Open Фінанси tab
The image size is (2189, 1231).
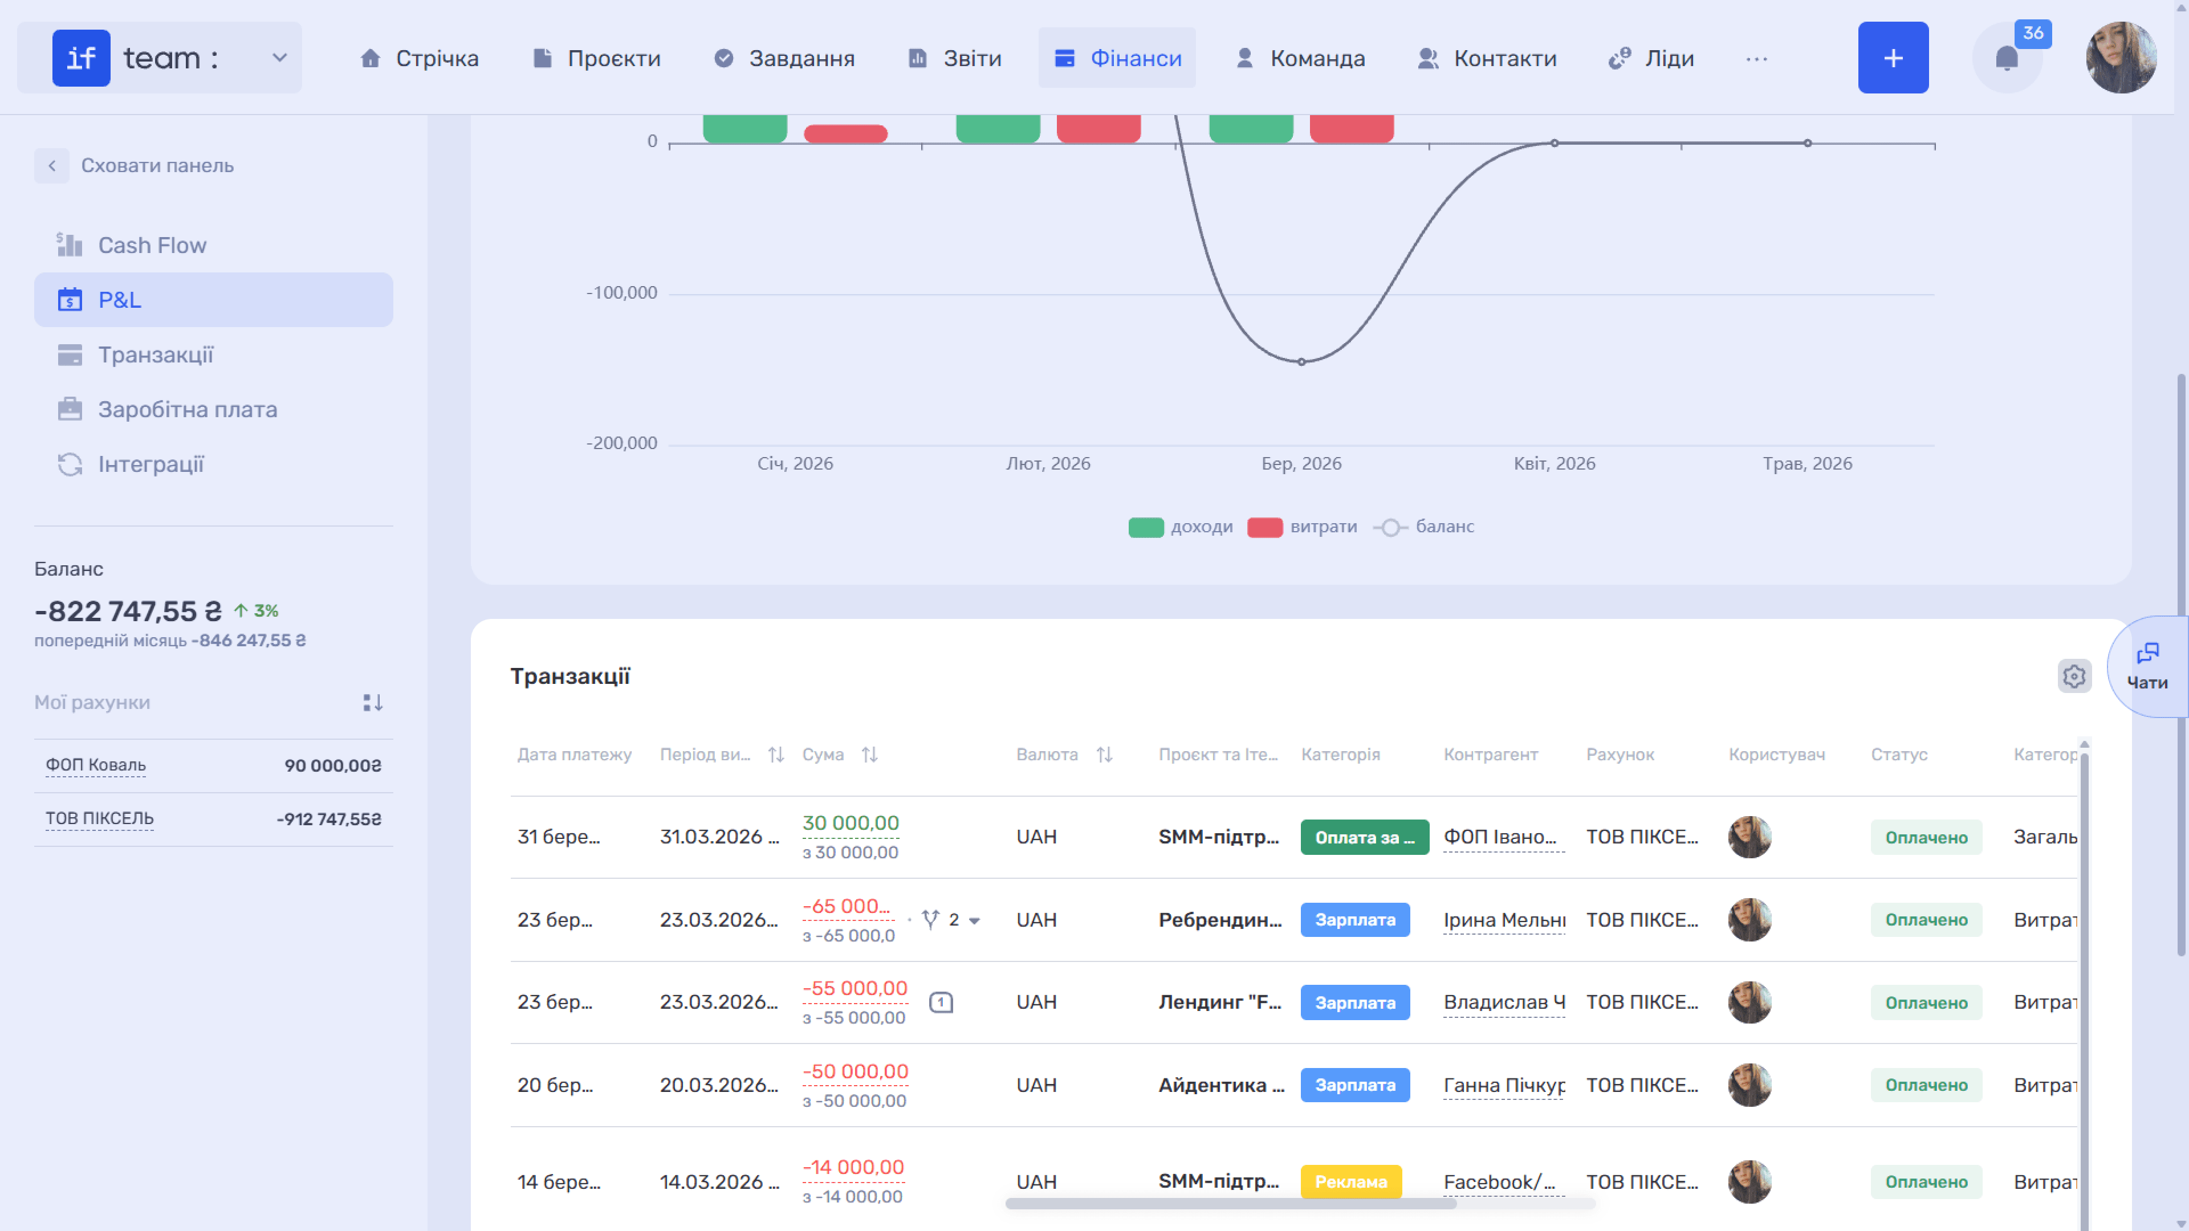coord(1117,58)
